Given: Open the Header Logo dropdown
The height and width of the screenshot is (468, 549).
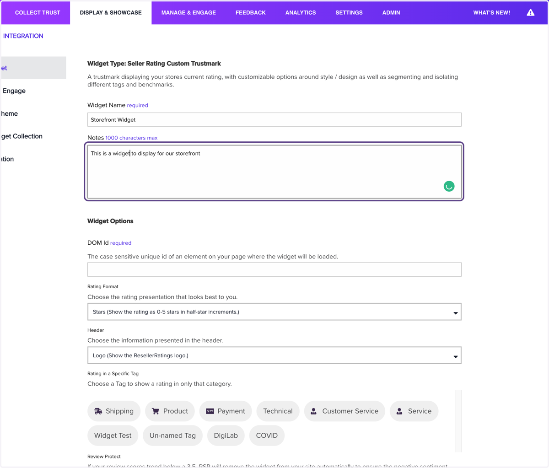Looking at the screenshot, I should 274,355.
